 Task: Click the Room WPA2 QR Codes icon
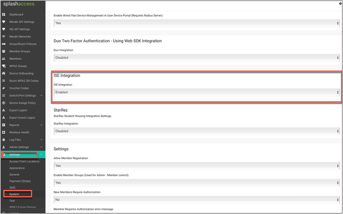click(4, 81)
